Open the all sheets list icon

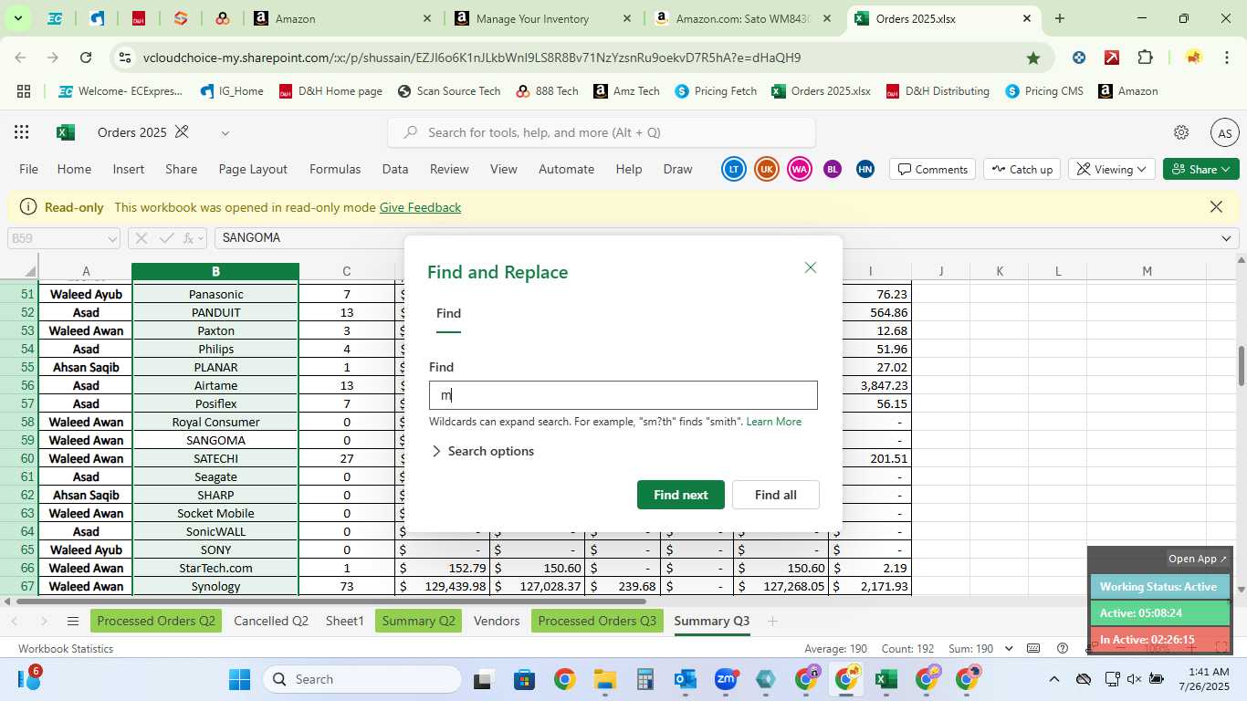(72, 622)
